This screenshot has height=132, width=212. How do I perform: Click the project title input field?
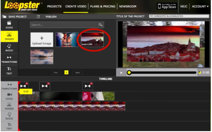(179, 16)
